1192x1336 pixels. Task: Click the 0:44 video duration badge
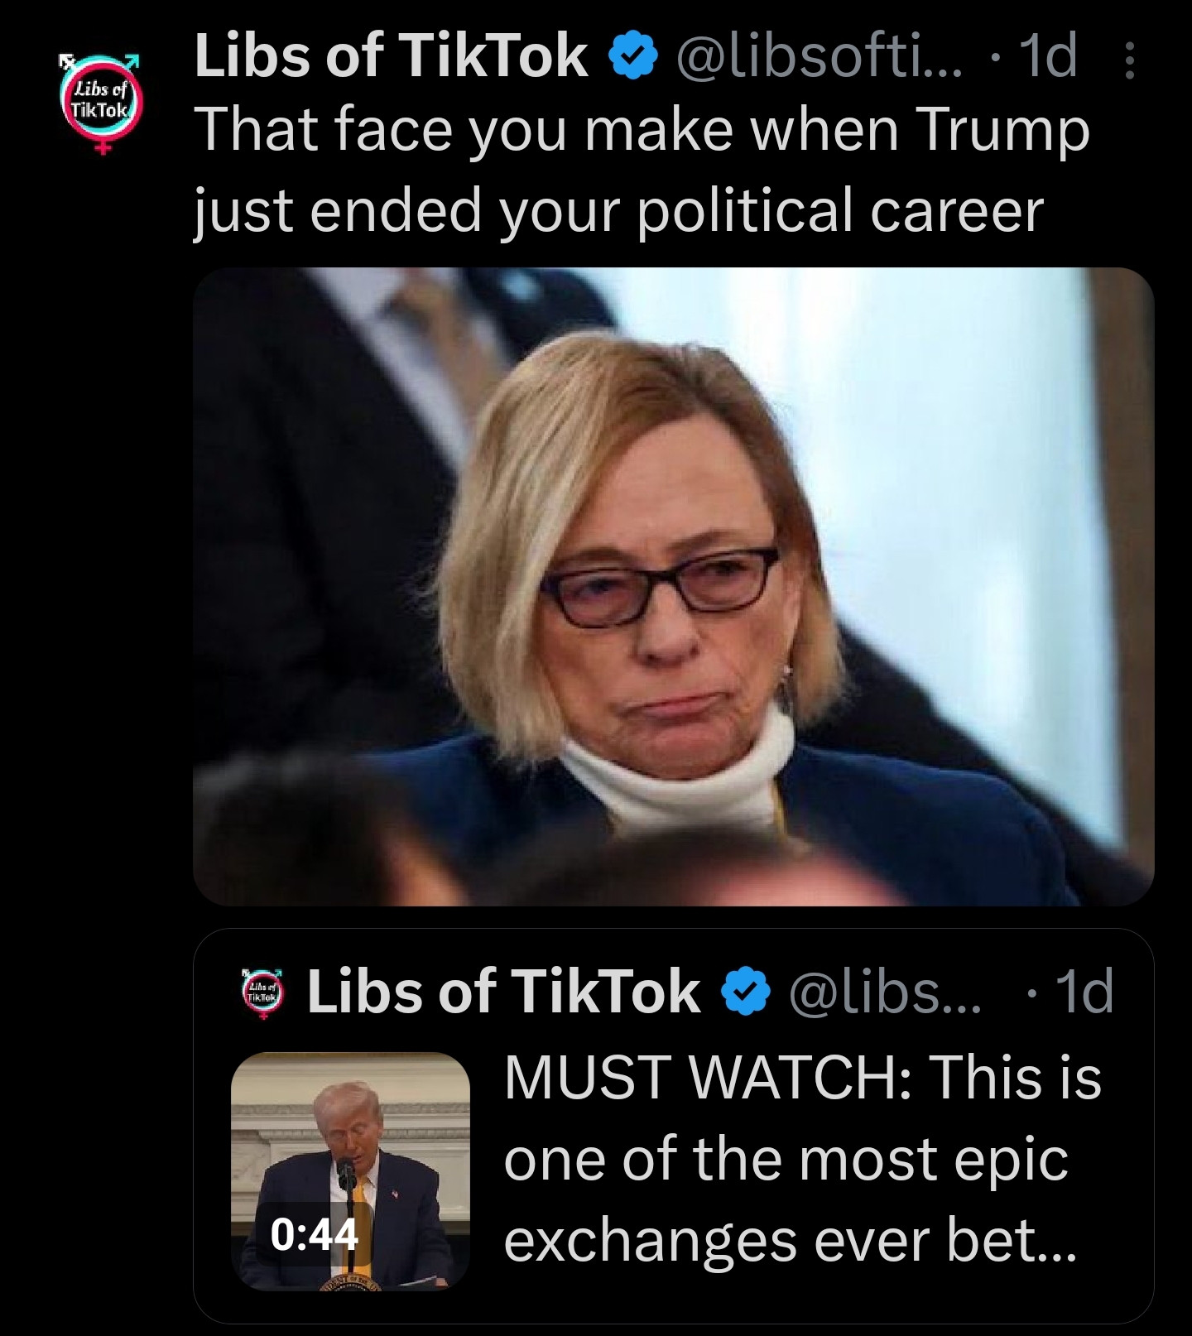[315, 1234]
